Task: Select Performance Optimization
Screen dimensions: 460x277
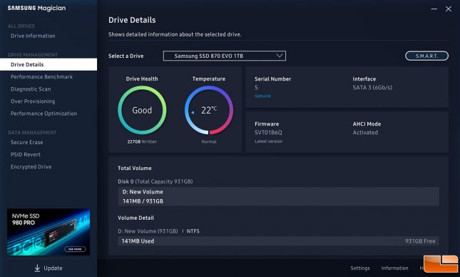Action: click(x=44, y=114)
